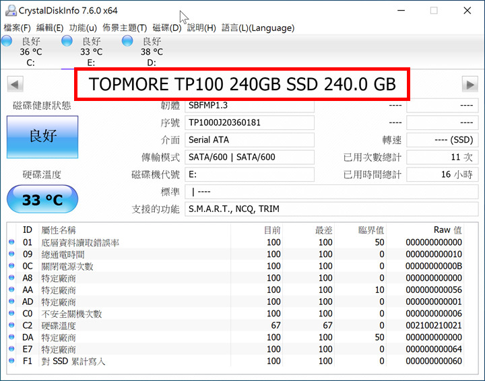Click the supported features field S.M.A.R.T., NCQ, TRIM
The height and width of the screenshot is (381, 485).
(x=331, y=209)
